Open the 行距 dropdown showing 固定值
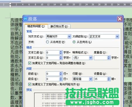132x107 pixels. [x=83, y=79]
